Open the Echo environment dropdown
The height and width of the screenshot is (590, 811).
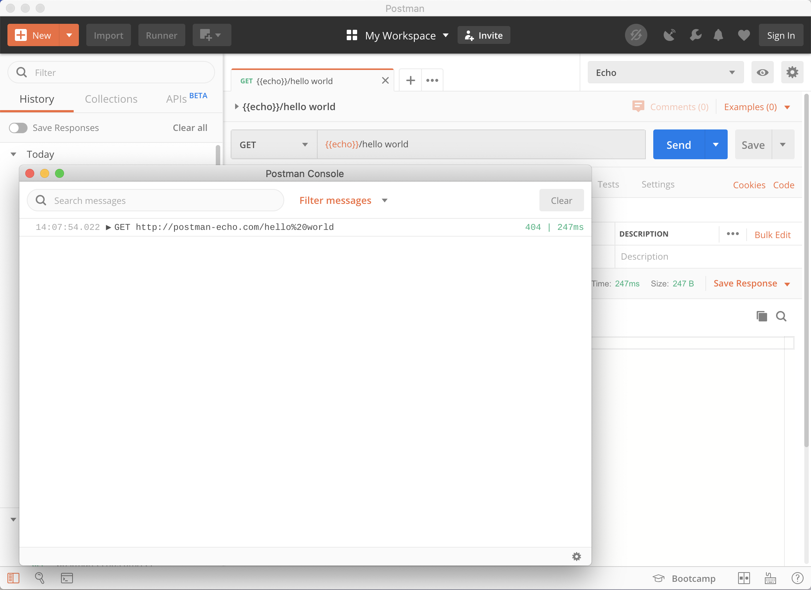[665, 72]
